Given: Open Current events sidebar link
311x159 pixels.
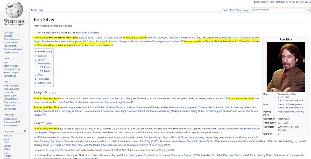Looking at the screenshot, I should (10, 43).
